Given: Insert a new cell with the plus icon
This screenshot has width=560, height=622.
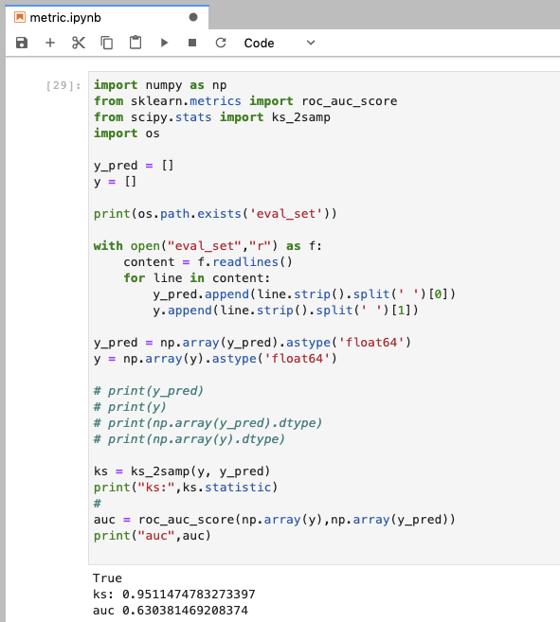Looking at the screenshot, I should point(50,43).
